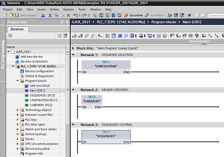
Task: Collapse Network 1 section
Action: (73, 55)
